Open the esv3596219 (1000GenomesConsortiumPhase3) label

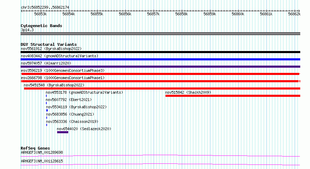(63, 70)
